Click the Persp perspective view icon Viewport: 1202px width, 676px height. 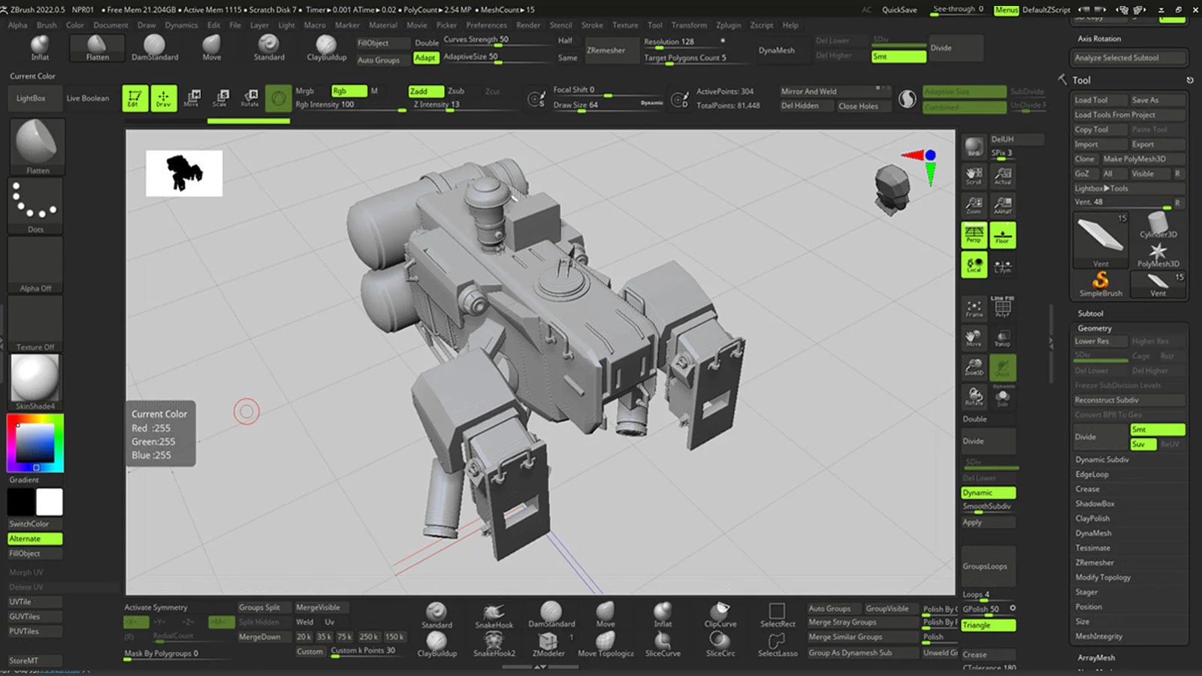[x=974, y=234]
